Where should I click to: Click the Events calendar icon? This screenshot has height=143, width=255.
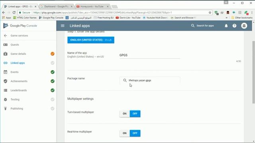coord(5,72)
